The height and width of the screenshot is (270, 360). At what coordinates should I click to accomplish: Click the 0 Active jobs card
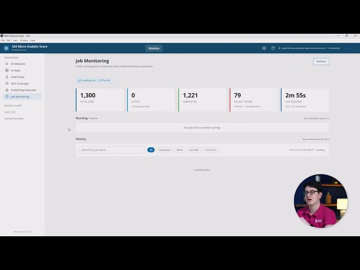151,100
